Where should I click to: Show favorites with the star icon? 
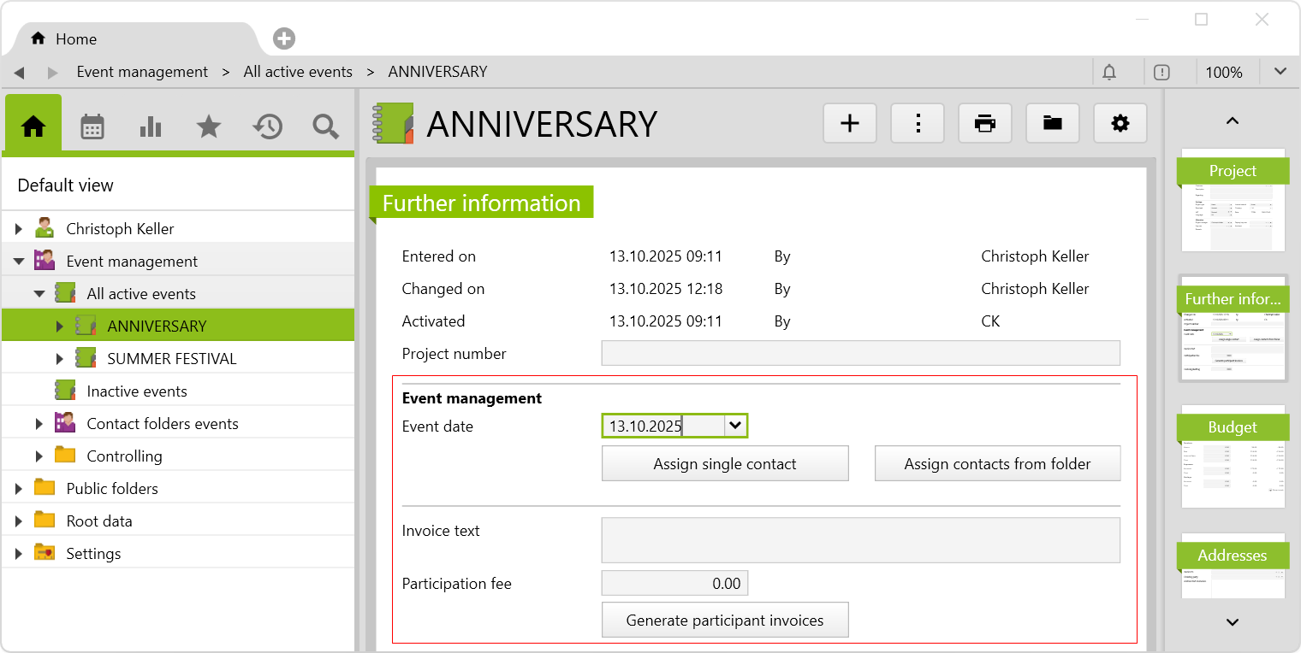[209, 127]
